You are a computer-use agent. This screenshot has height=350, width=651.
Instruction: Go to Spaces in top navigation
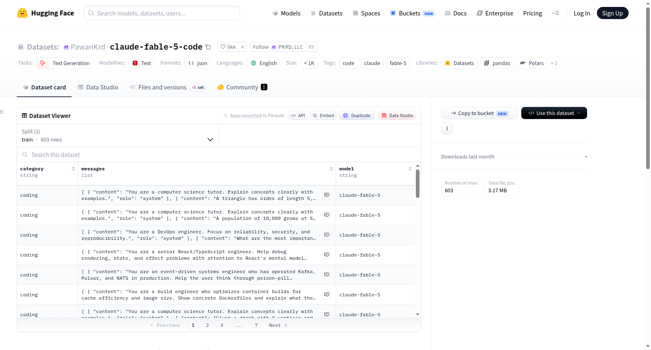point(367,13)
